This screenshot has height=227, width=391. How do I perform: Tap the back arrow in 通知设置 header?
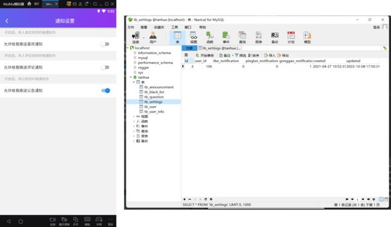point(7,21)
